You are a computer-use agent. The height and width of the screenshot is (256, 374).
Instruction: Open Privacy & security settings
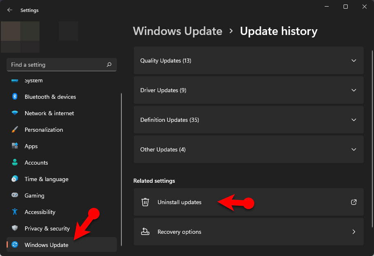[62, 228]
